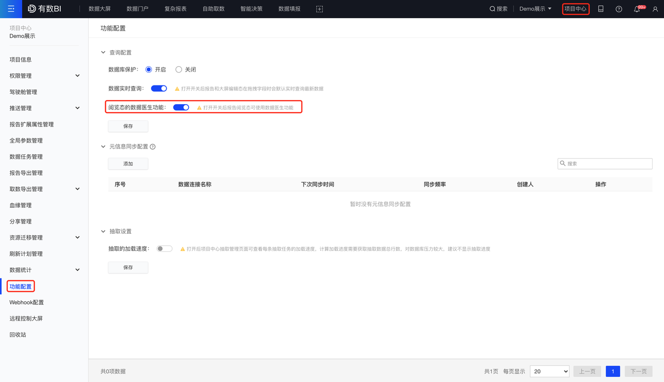This screenshot has height=382, width=664.
Task: Expand 推送管理 in sidebar
Action: [x=77, y=108]
